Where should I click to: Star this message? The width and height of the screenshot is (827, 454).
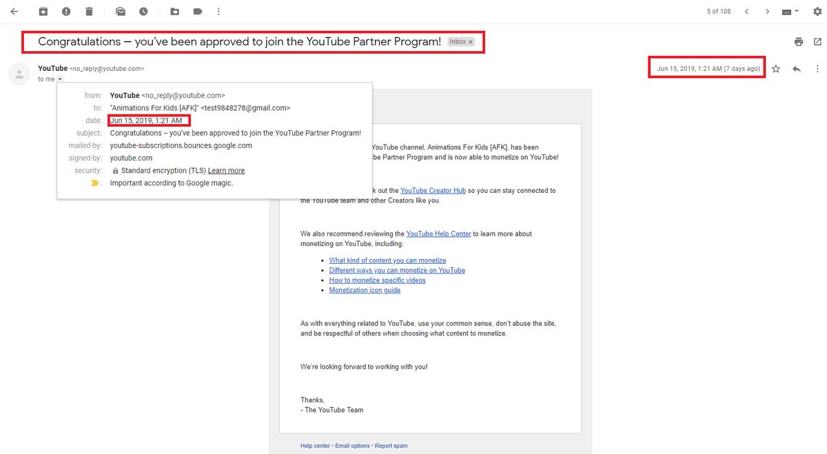coord(776,69)
